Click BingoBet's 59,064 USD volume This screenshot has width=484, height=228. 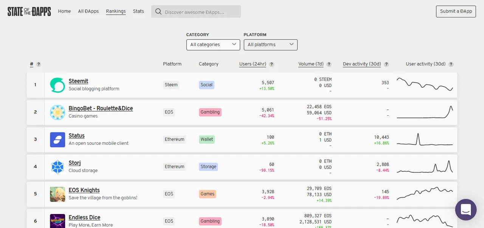(319, 113)
